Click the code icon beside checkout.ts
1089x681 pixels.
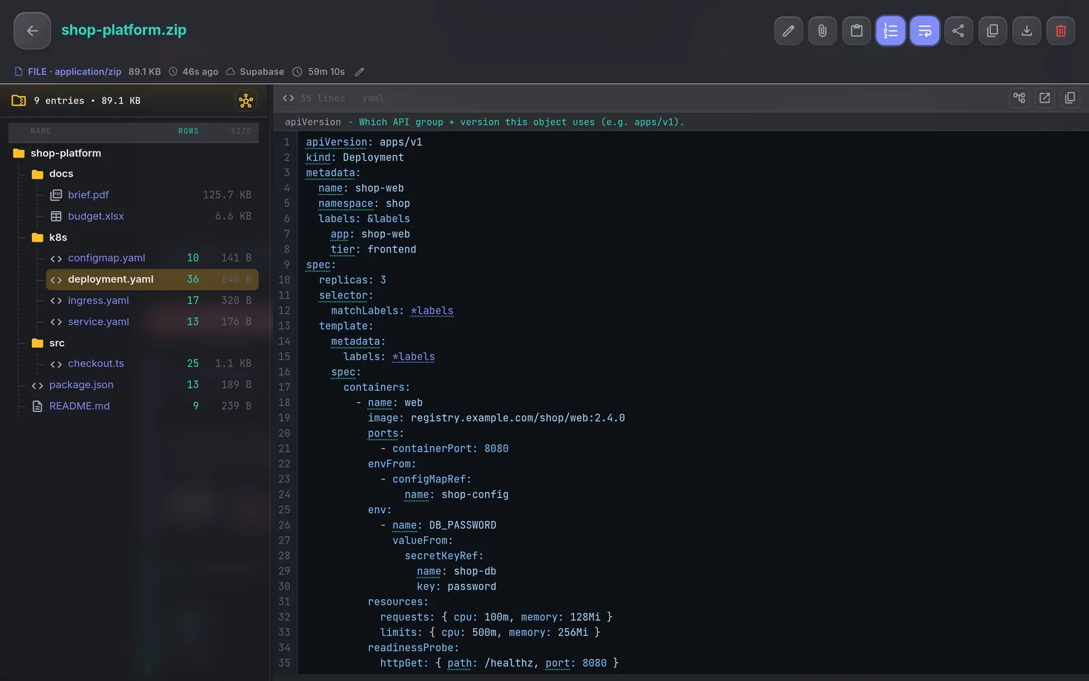coord(56,364)
